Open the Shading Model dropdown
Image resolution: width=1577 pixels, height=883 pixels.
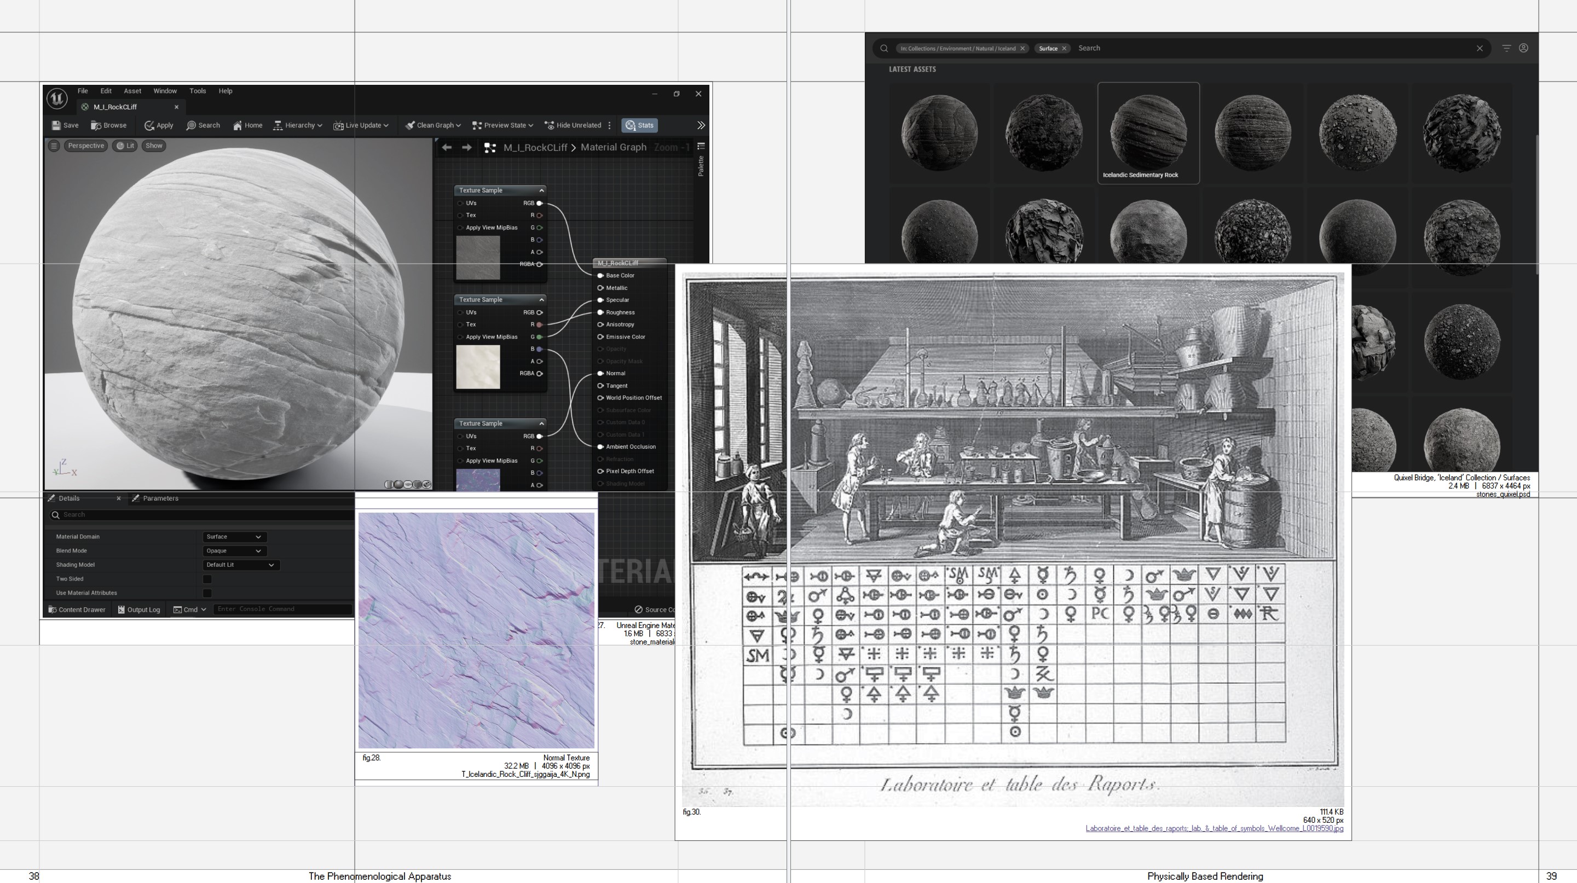241,565
